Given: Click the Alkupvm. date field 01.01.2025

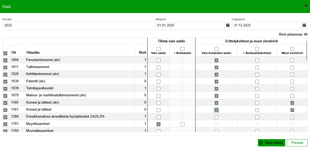Looking at the screenshot, I should 190,25.
